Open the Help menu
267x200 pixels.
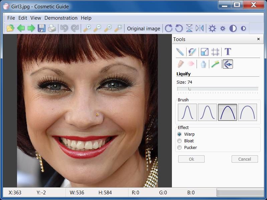86,18
